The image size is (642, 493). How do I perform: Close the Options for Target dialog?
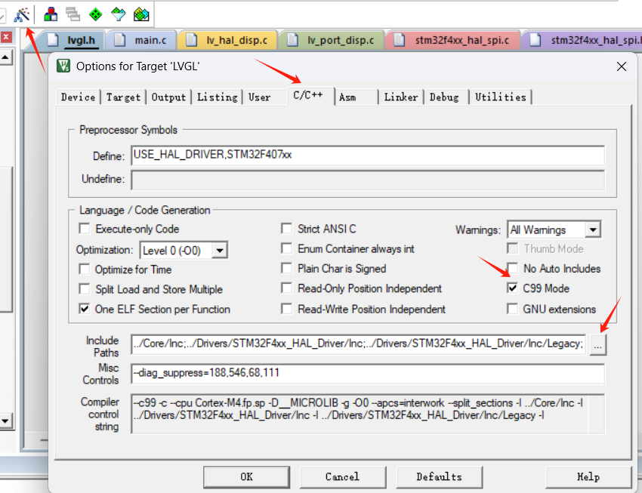tap(621, 66)
